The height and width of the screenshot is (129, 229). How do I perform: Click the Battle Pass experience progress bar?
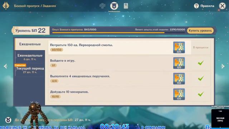click(118, 33)
